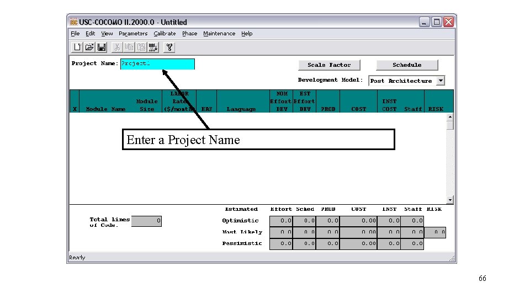Open the Edit menu
The width and height of the screenshot is (530, 298).
[90, 34]
